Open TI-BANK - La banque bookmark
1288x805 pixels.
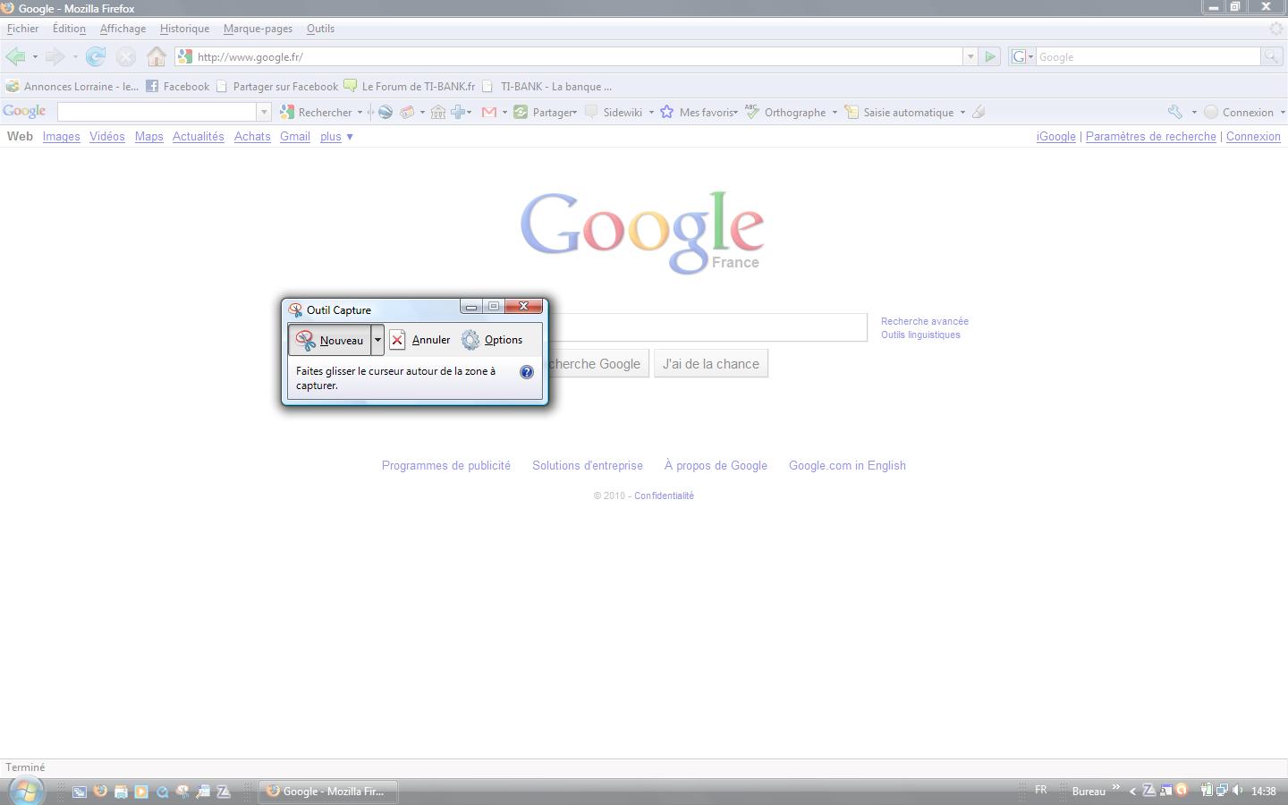pyautogui.click(x=547, y=87)
